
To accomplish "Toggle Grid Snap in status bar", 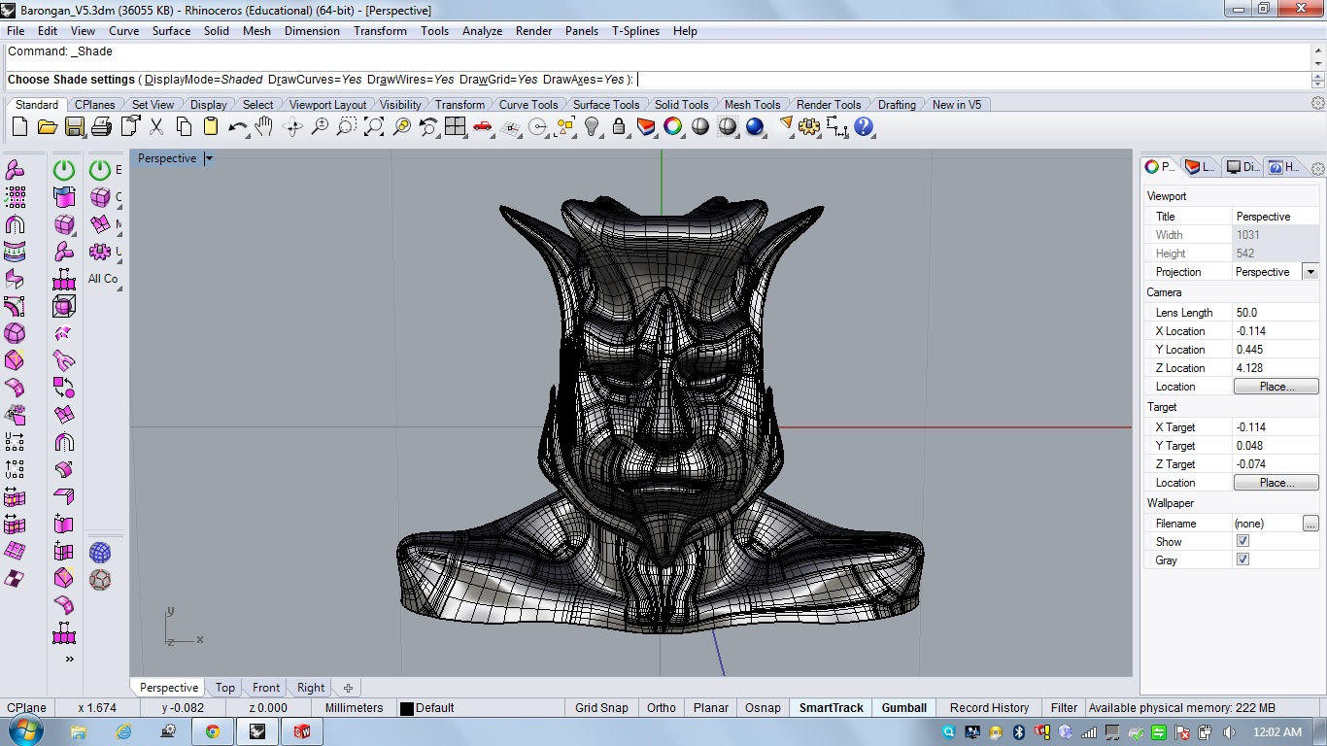I will pos(601,708).
